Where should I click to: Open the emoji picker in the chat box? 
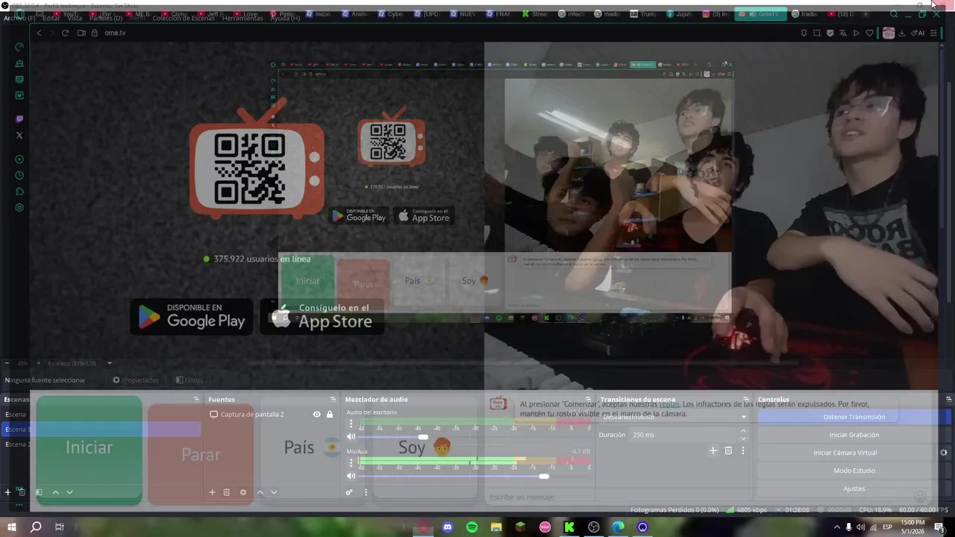point(920,497)
